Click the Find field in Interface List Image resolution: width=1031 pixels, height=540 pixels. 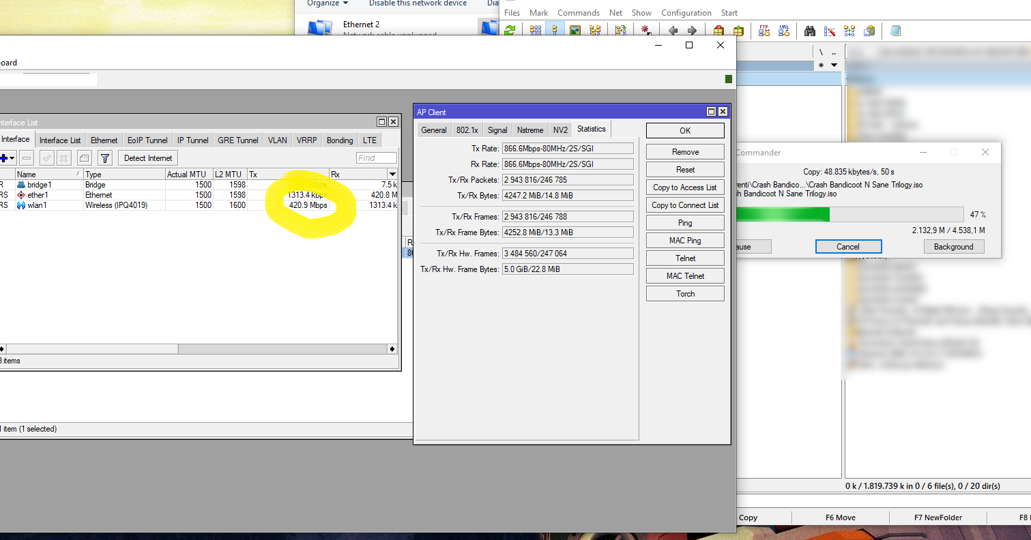pos(376,158)
